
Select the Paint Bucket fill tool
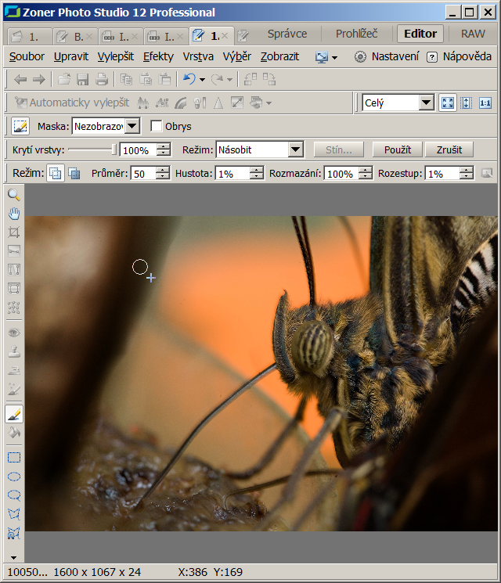(x=13, y=433)
